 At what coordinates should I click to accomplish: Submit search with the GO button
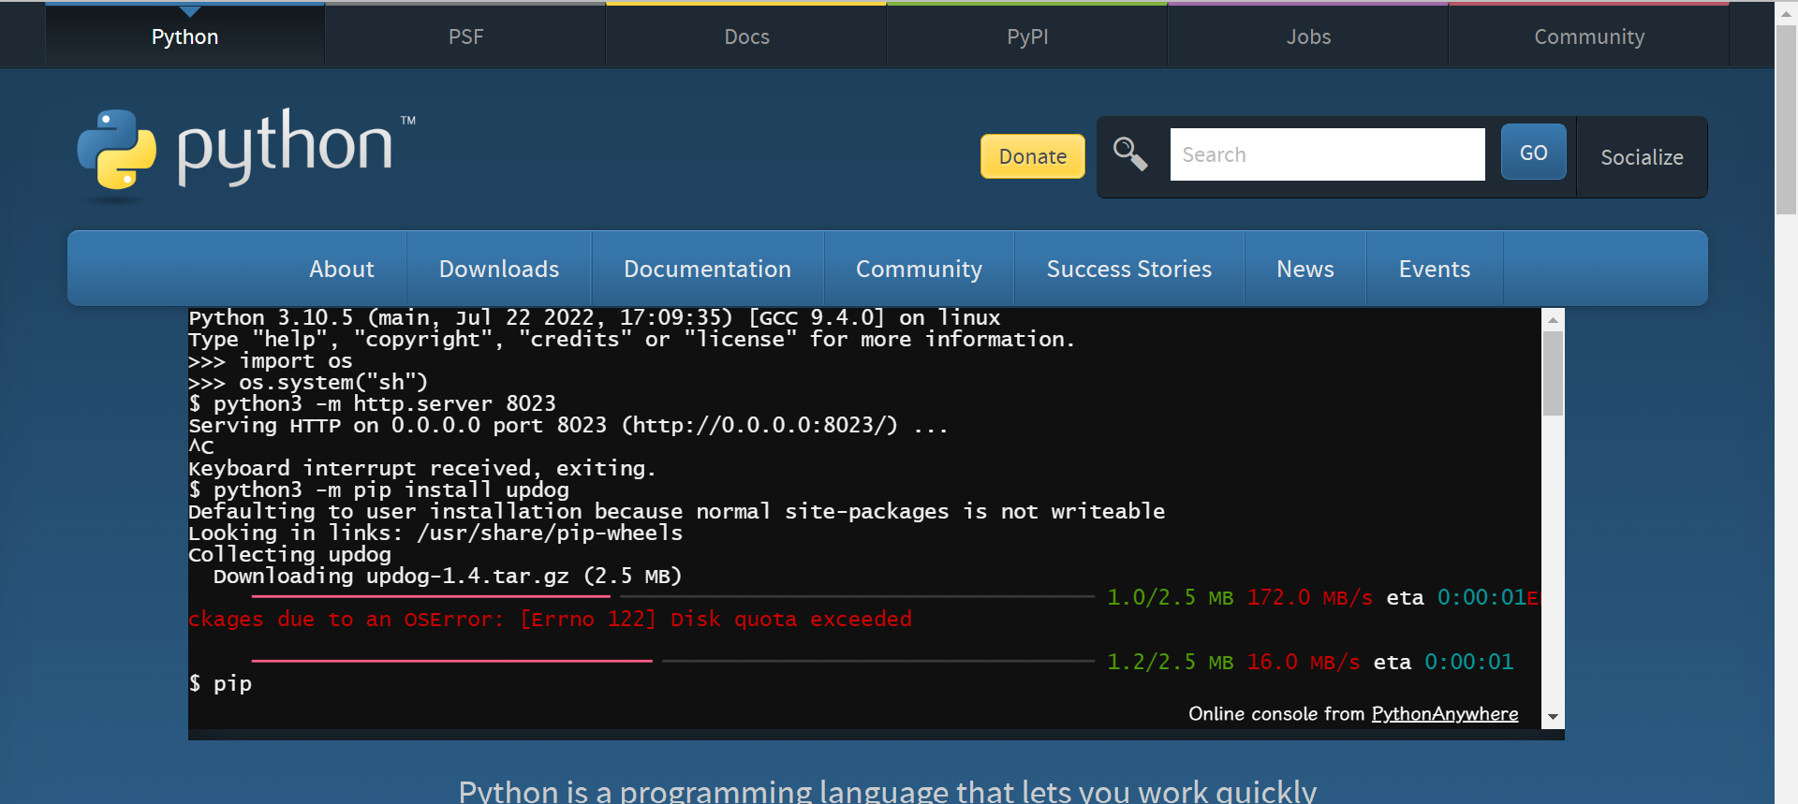[1533, 153]
